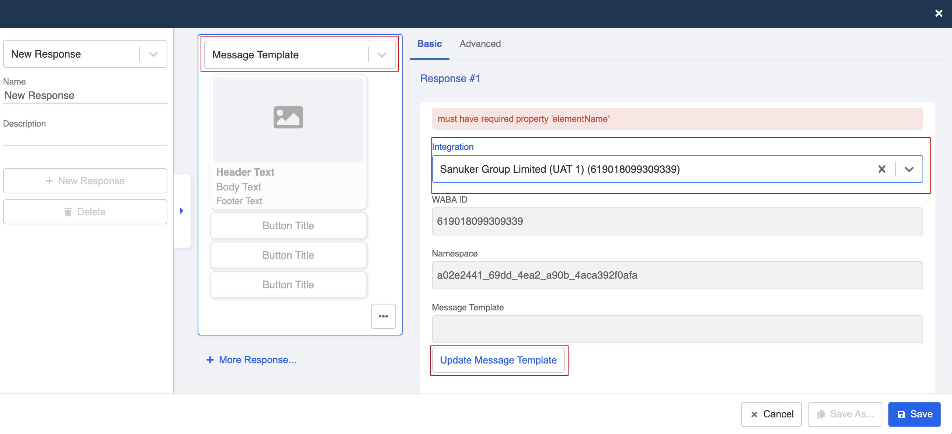Clear the selected Integration with the X icon
Screen dimensions: 952x434
[882, 169]
